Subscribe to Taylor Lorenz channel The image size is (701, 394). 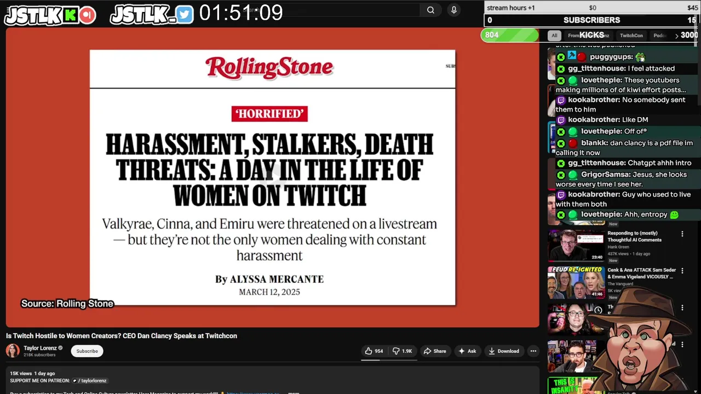coord(87,351)
